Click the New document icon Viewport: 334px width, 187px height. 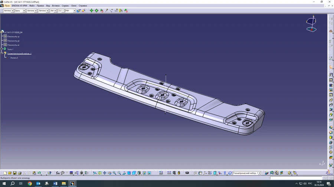pos(5,173)
